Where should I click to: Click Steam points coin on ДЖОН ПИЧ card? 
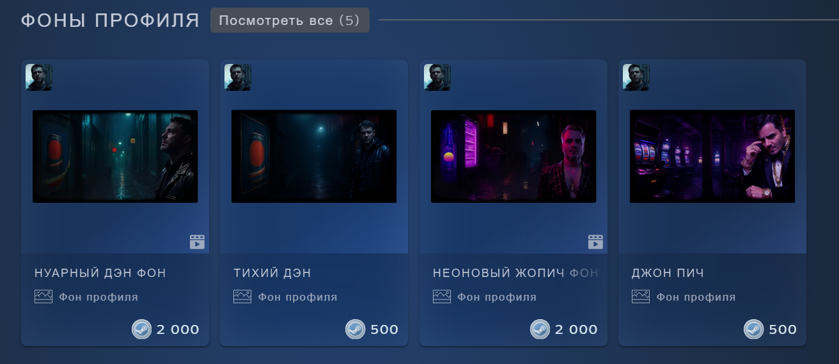tap(753, 329)
